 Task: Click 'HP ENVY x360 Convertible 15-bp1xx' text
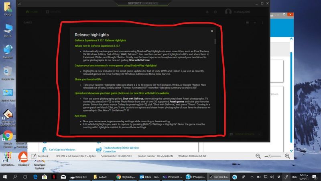click(x=75, y=156)
